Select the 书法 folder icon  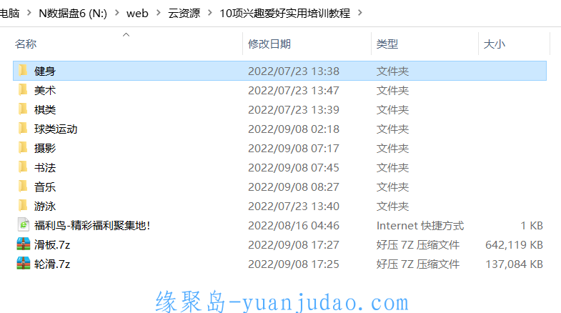pos(23,167)
